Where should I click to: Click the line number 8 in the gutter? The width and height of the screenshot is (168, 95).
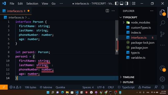(x=9, y=52)
